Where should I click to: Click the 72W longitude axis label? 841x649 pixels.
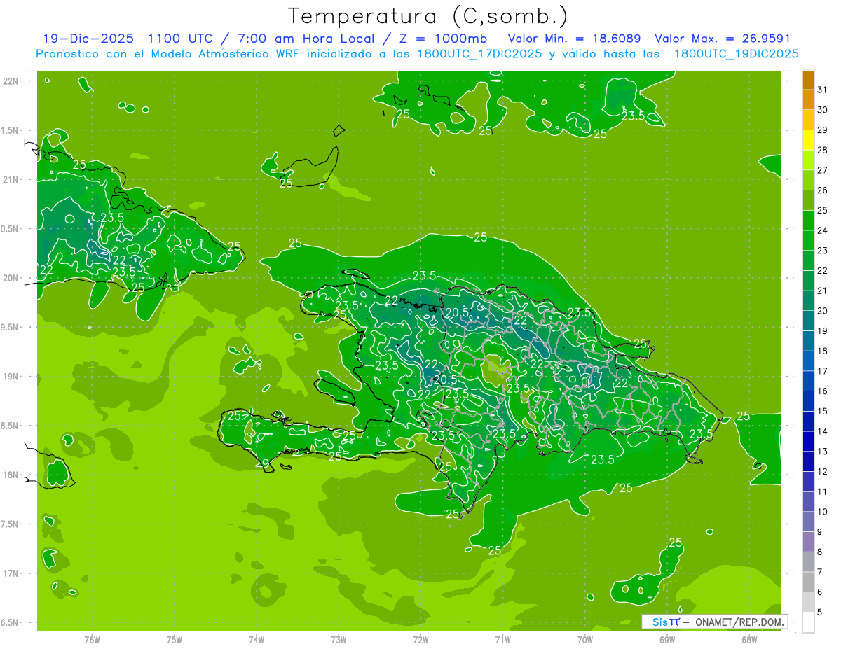(x=420, y=639)
